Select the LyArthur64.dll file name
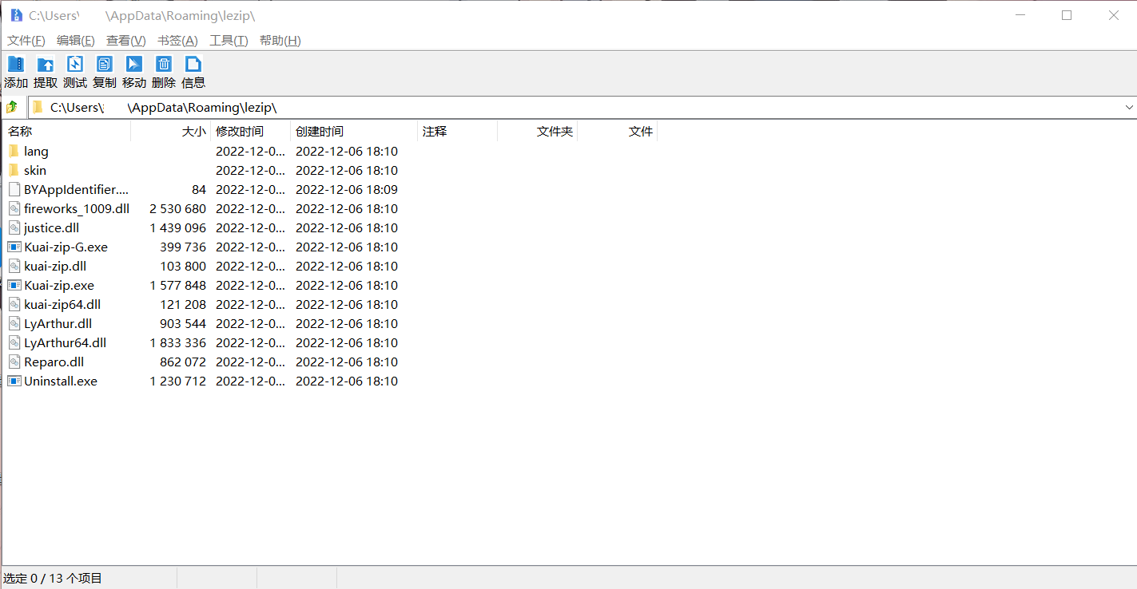This screenshot has width=1137, height=589. 65,342
